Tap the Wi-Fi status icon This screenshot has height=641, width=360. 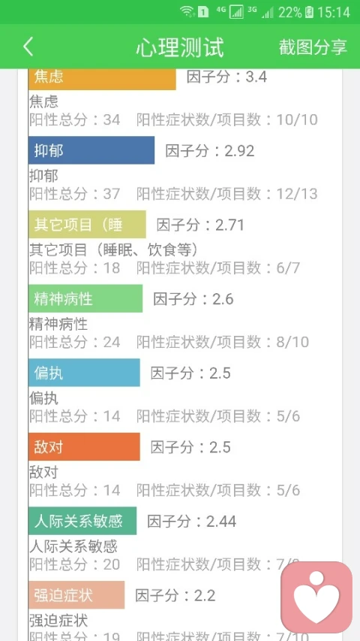tap(187, 12)
